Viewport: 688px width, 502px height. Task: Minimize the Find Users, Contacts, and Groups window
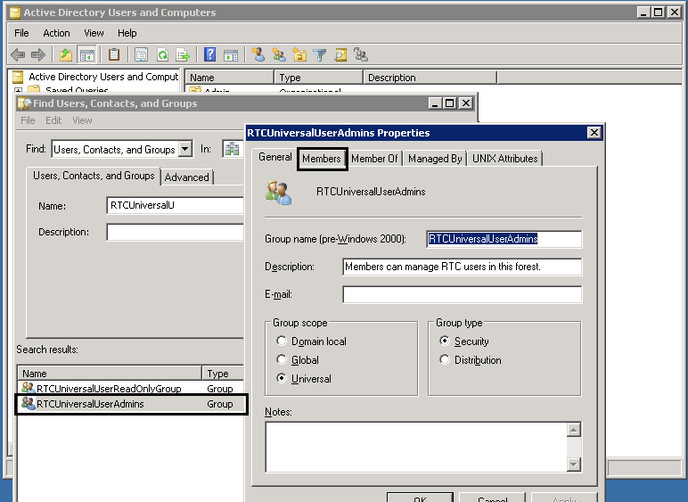click(x=434, y=103)
